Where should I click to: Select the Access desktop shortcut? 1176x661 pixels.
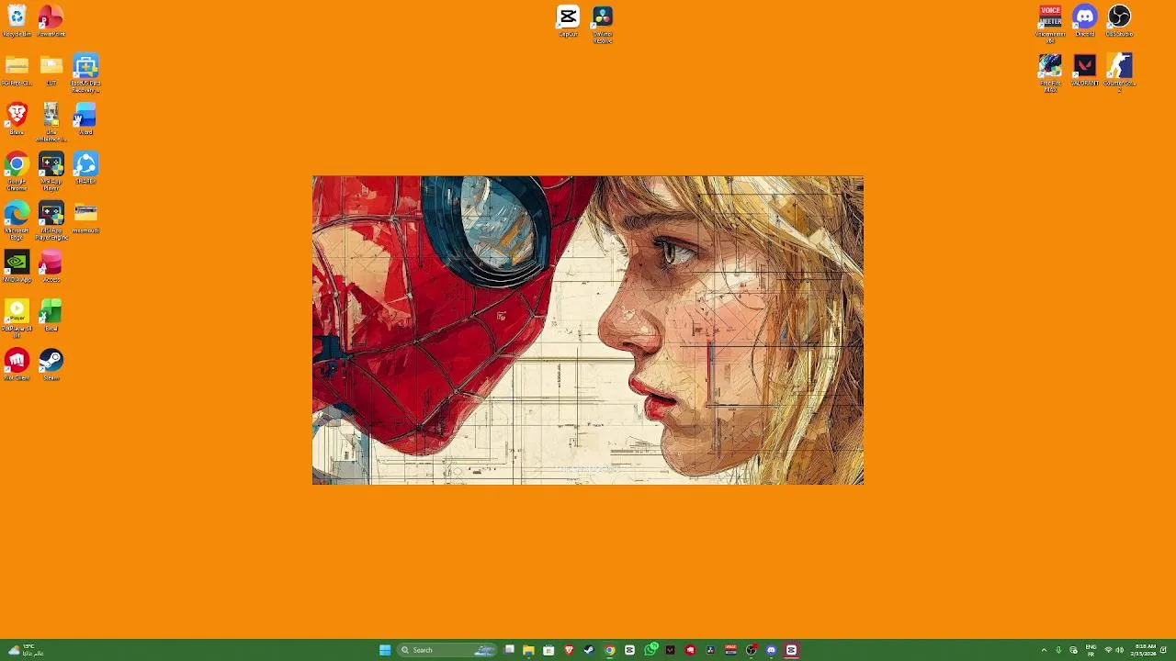51,267
